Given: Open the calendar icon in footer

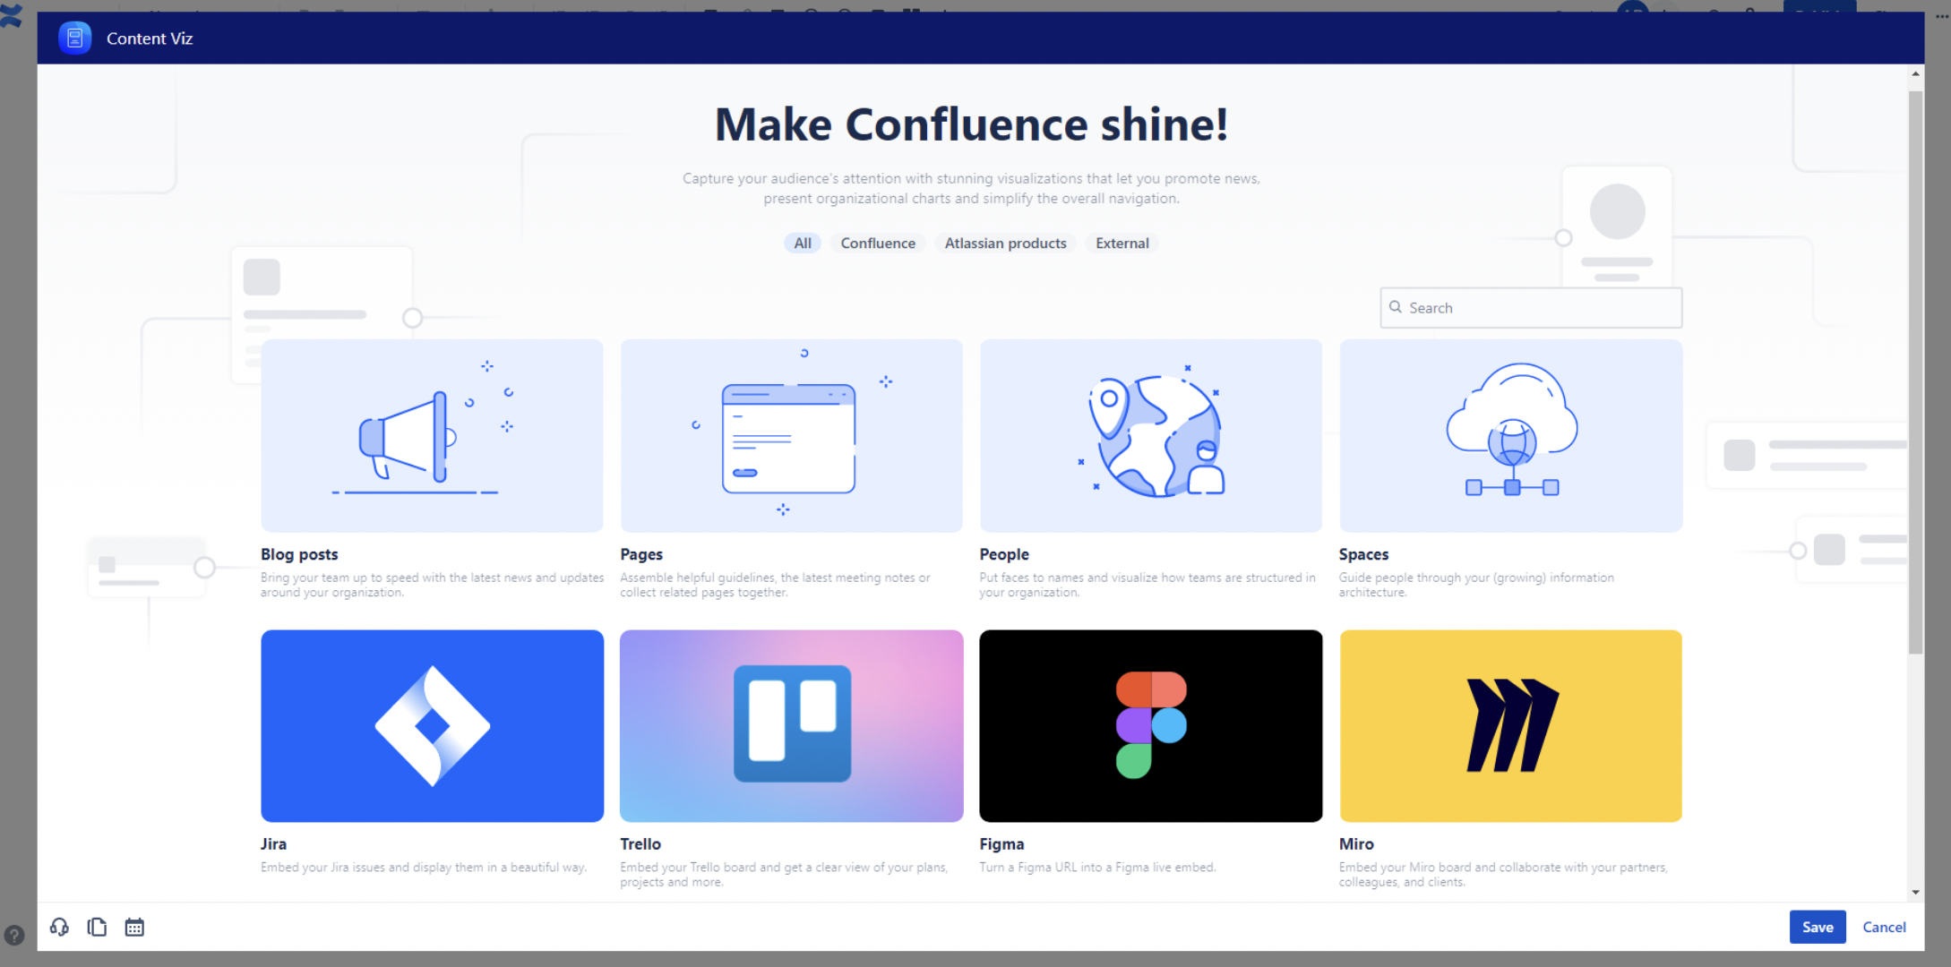Looking at the screenshot, I should [134, 927].
